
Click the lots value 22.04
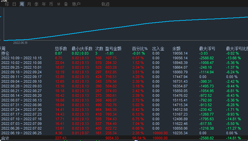point(60,63)
